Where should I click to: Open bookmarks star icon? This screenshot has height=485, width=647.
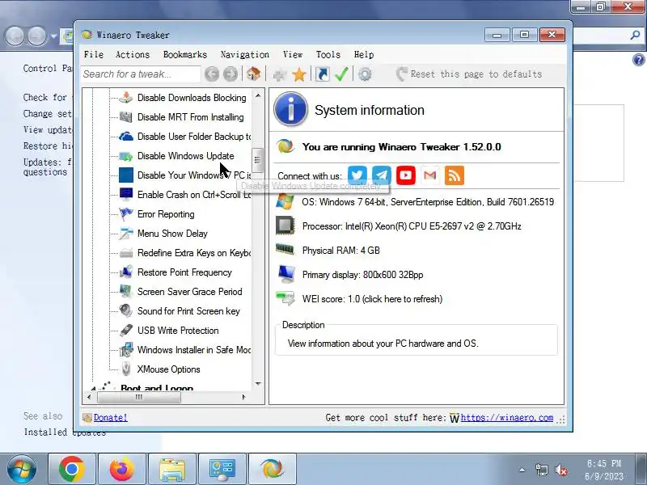299,74
